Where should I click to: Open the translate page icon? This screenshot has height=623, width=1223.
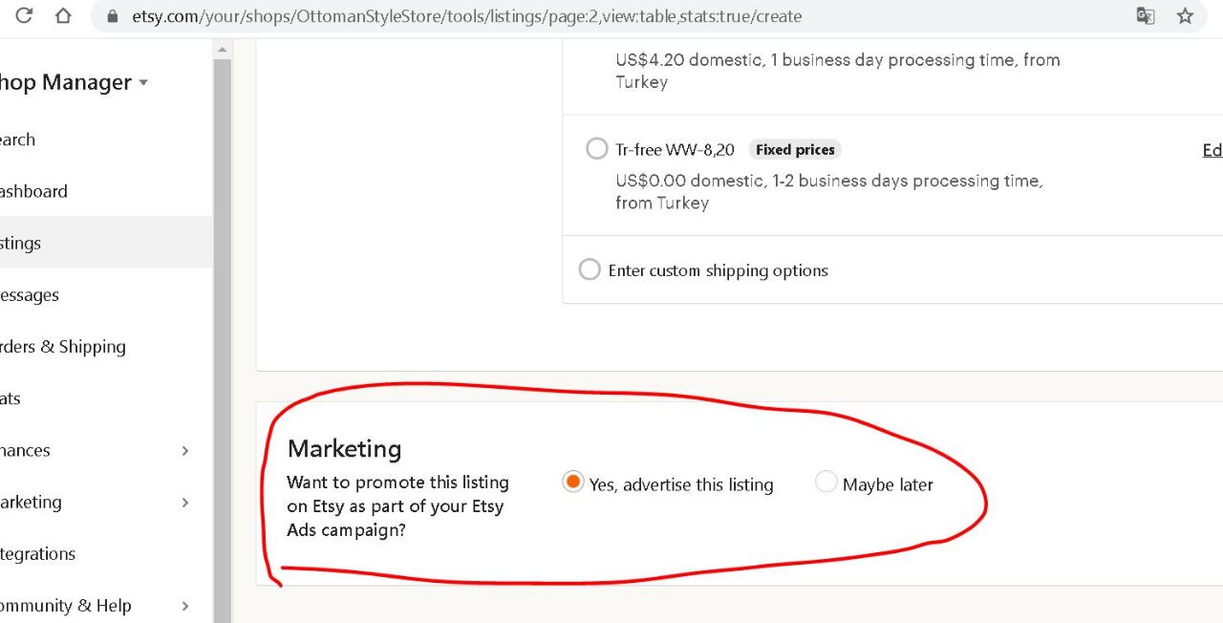point(1146,16)
